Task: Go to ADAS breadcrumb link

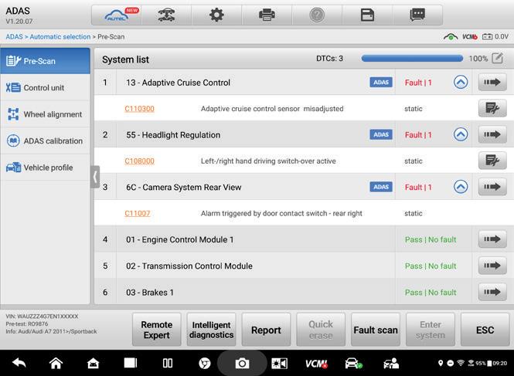Action: click(x=14, y=37)
